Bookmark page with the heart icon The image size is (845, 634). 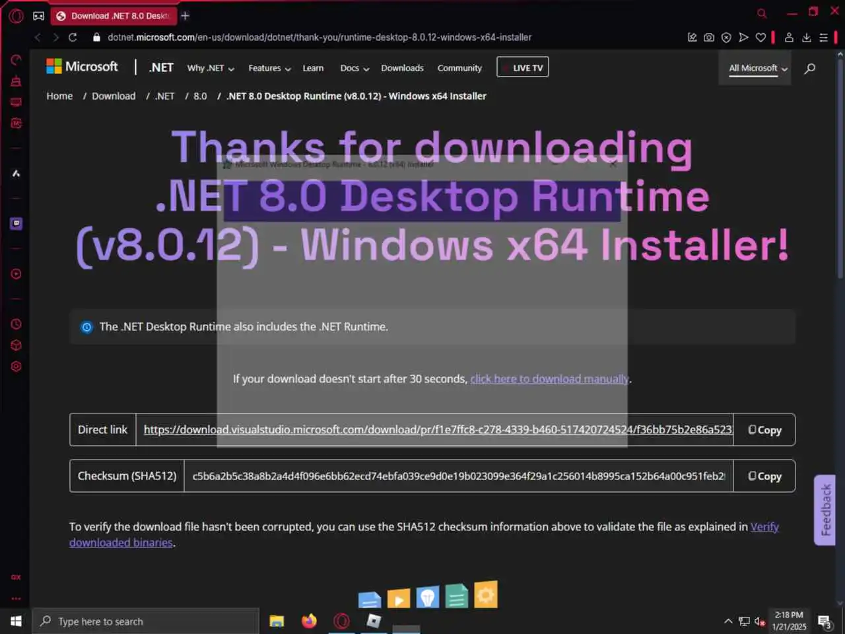[760, 38]
